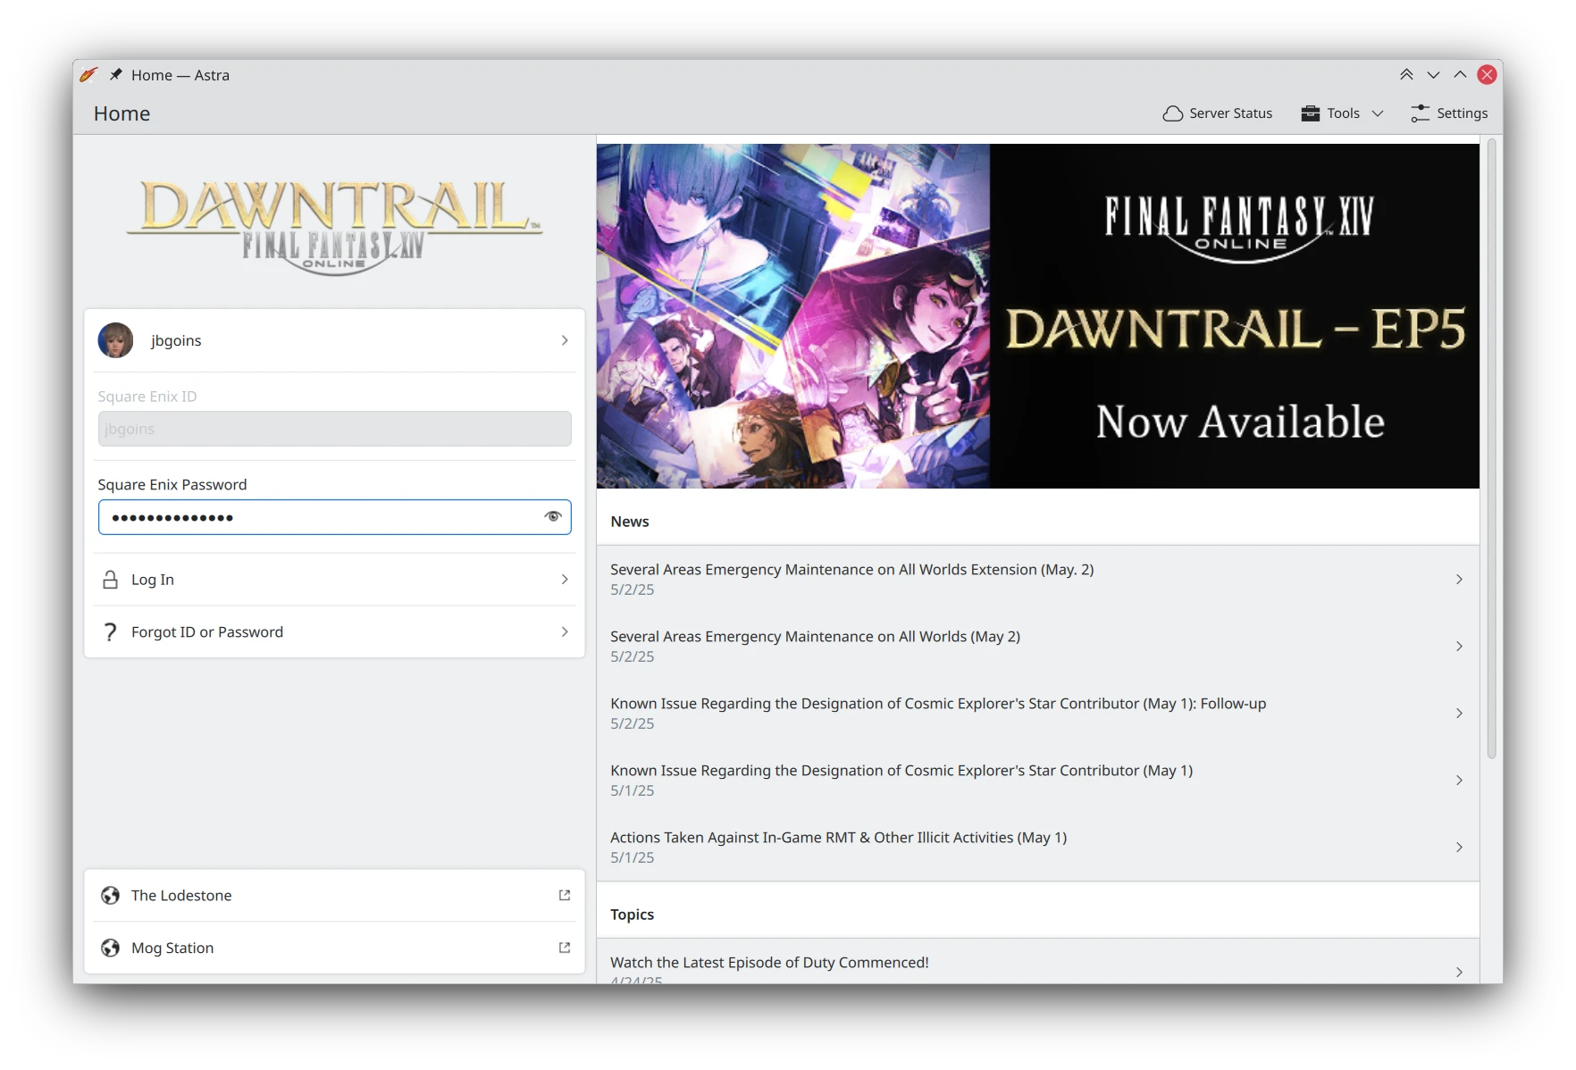The width and height of the screenshot is (1576, 1070).
Task: Open chevron for All Worlds (May 2) news
Action: tap(1459, 647)
